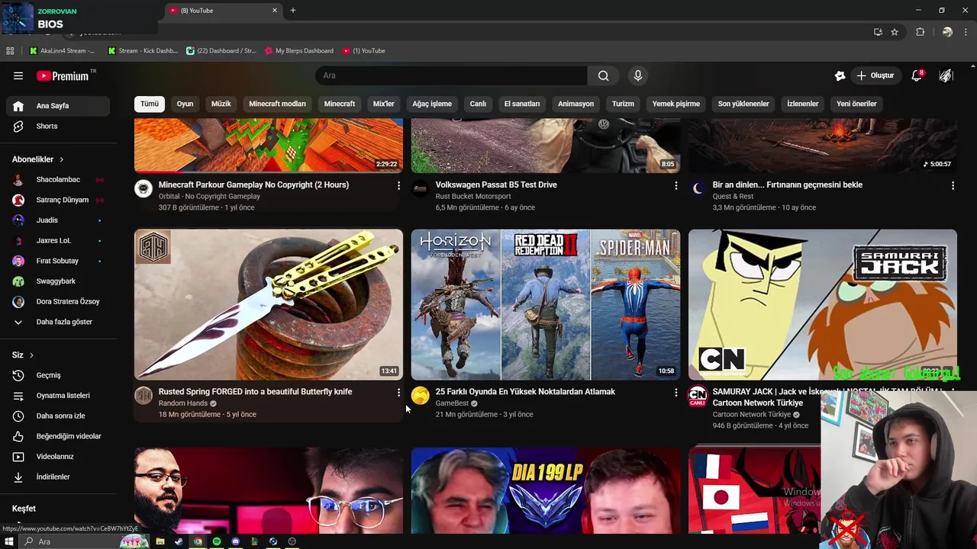
Task: Click the Oluştur create button
Action: (x=875, y=75)
